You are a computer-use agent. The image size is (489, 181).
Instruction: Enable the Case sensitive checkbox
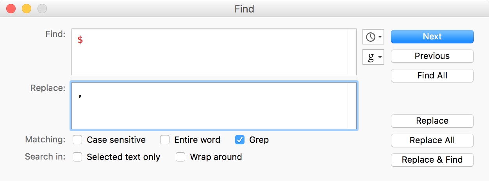[77, 140]
